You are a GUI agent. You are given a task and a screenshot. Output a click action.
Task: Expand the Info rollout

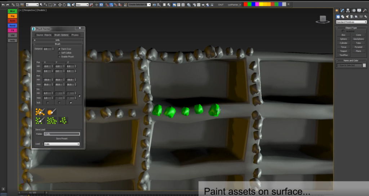point(58,40)
